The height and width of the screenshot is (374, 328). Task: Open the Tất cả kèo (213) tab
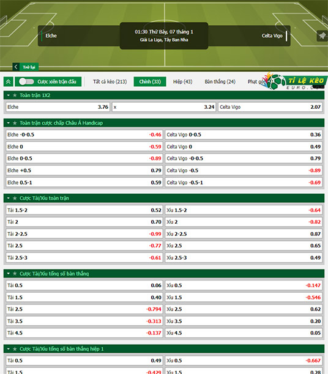click(110, 81)
